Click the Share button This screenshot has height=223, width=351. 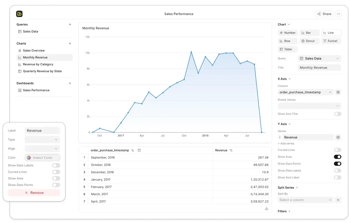[324, 14]
